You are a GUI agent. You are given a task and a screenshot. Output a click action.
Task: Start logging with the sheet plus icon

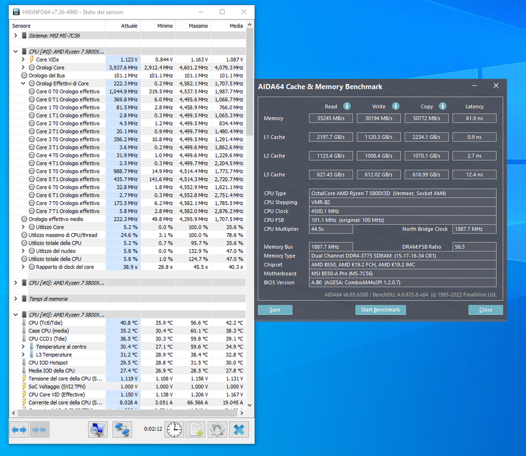[196, 429]
